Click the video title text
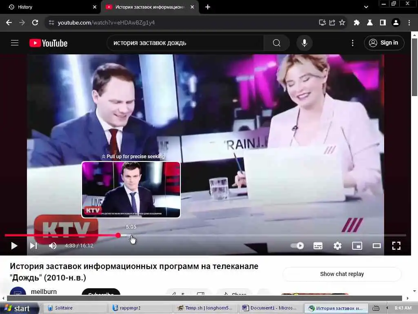 [x=134, y=272]
